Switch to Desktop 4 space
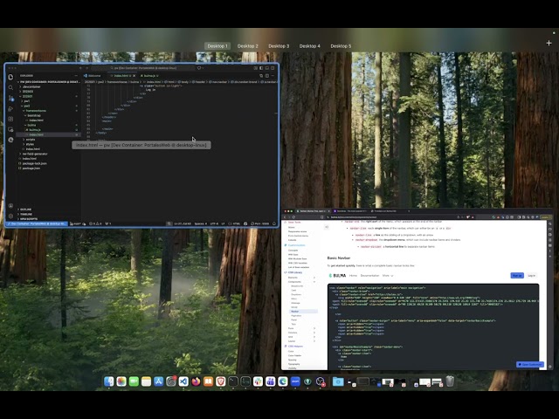Viewport: 559px width, 419px height. coord(309,46)
